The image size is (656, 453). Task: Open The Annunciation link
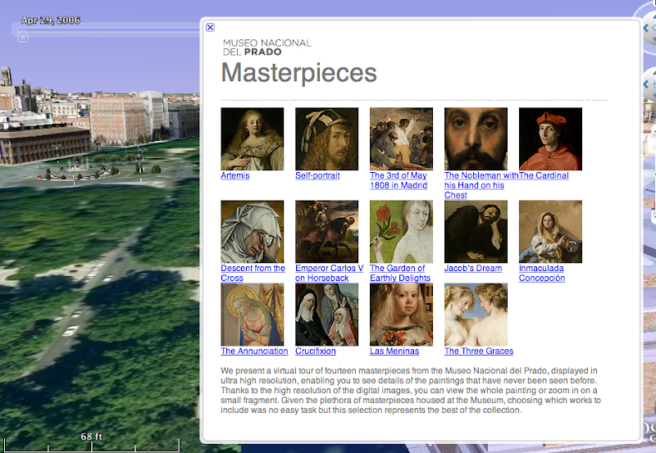pyautogui.click(x=254, y=351)
